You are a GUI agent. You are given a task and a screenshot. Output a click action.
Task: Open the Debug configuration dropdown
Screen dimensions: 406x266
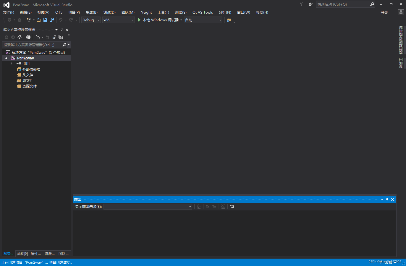pyautogui.click(x=91, y=20)
